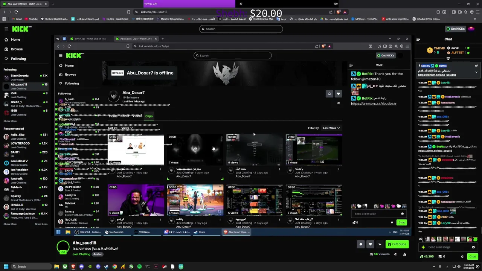Open LOWTIERGOD recommended channel

[x=25, y=145]
